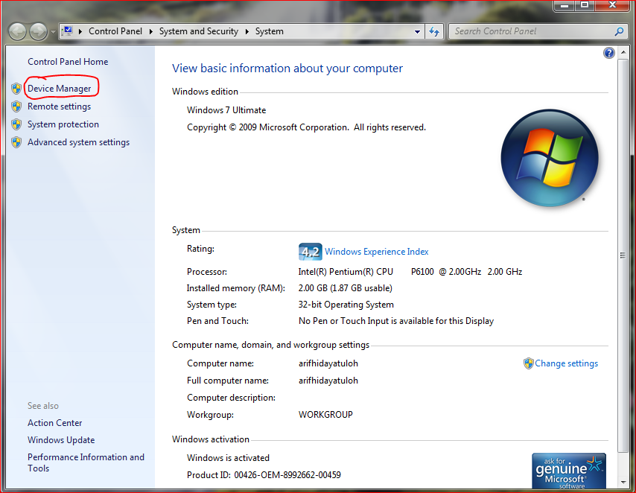
Task: Maximize the System window
Action: [x=585, y=5]
